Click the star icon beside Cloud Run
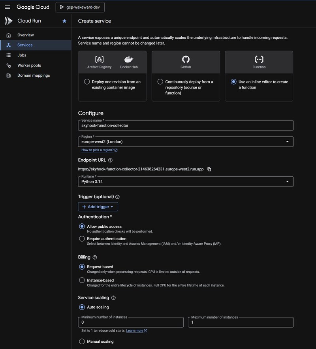This screenshot has height=349, width=316. [x=64, y=21]
